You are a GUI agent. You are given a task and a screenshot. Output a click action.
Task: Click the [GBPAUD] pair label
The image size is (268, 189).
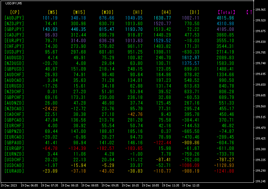(14, 143)
